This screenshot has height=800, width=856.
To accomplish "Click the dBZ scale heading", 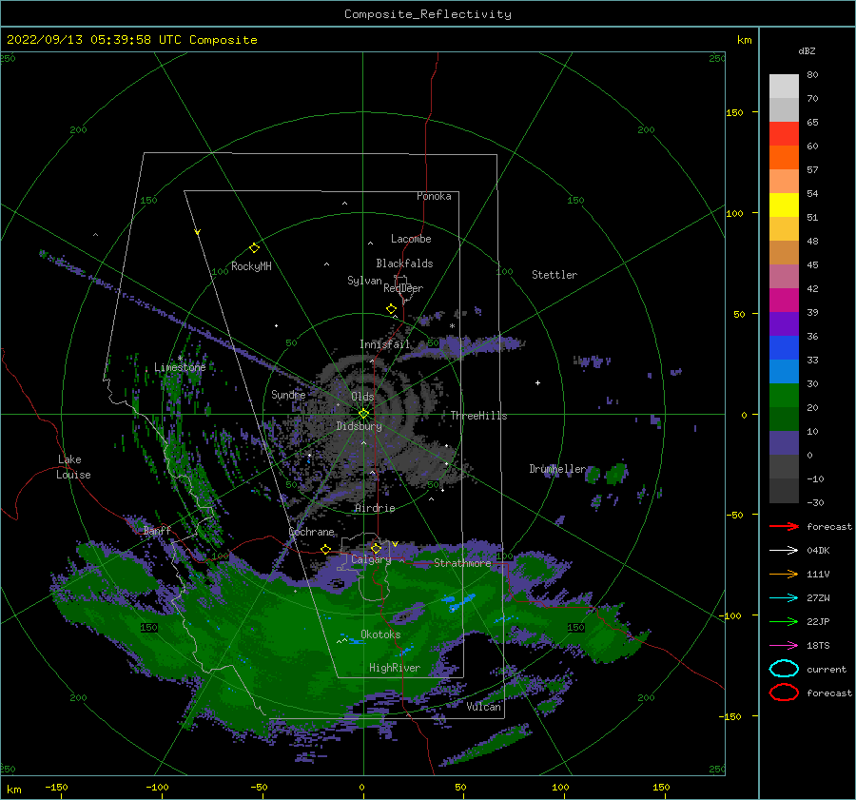I will [x=807, y=50].
